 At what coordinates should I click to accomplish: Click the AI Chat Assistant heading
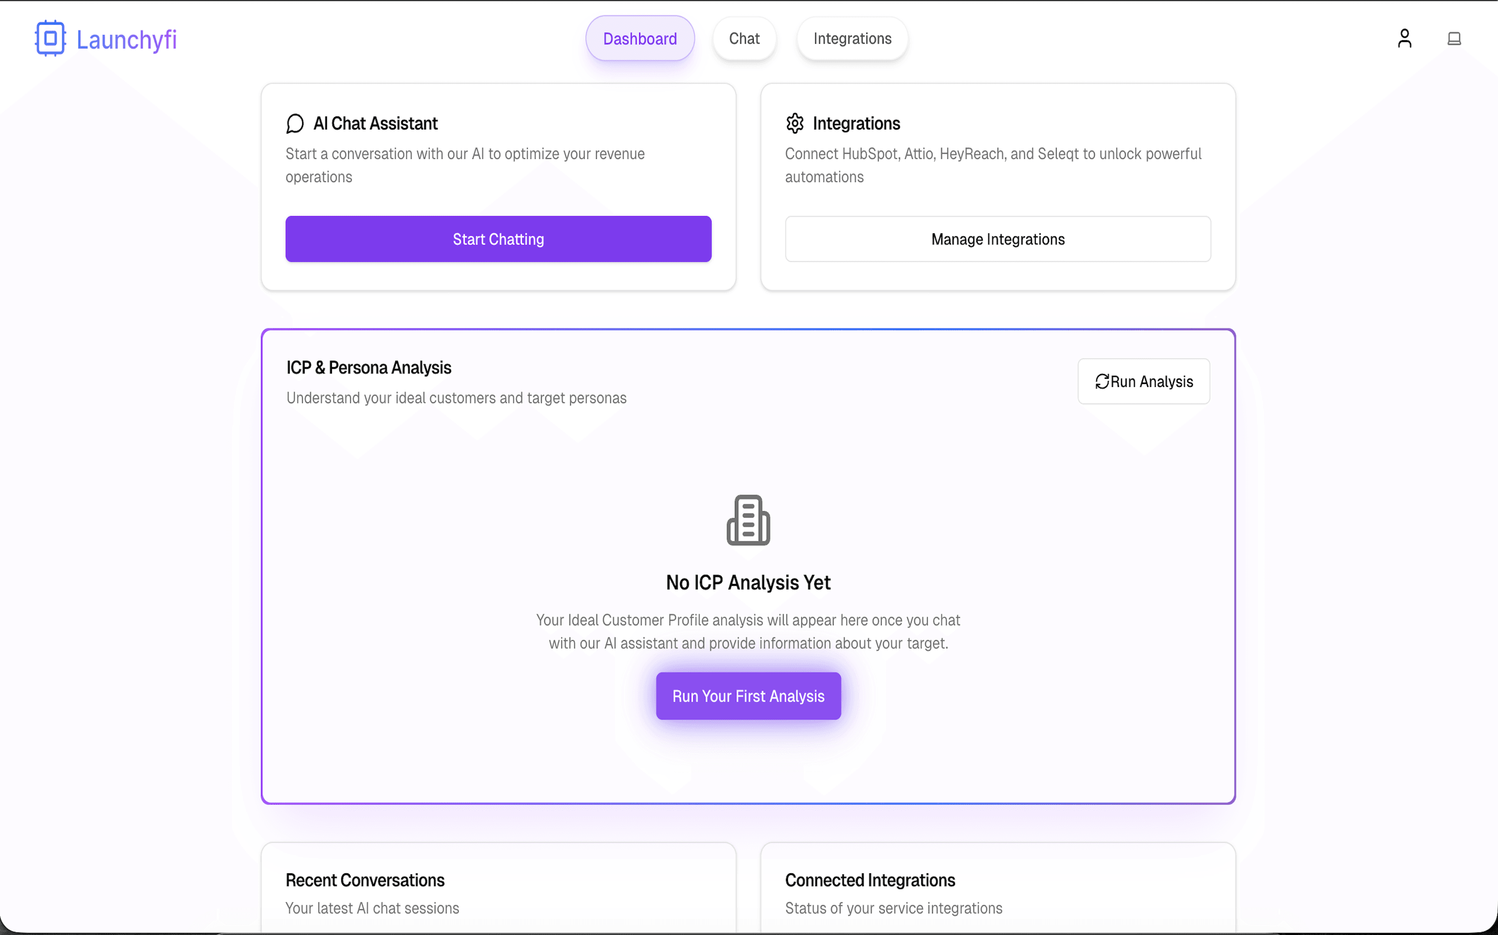(376, 123)
